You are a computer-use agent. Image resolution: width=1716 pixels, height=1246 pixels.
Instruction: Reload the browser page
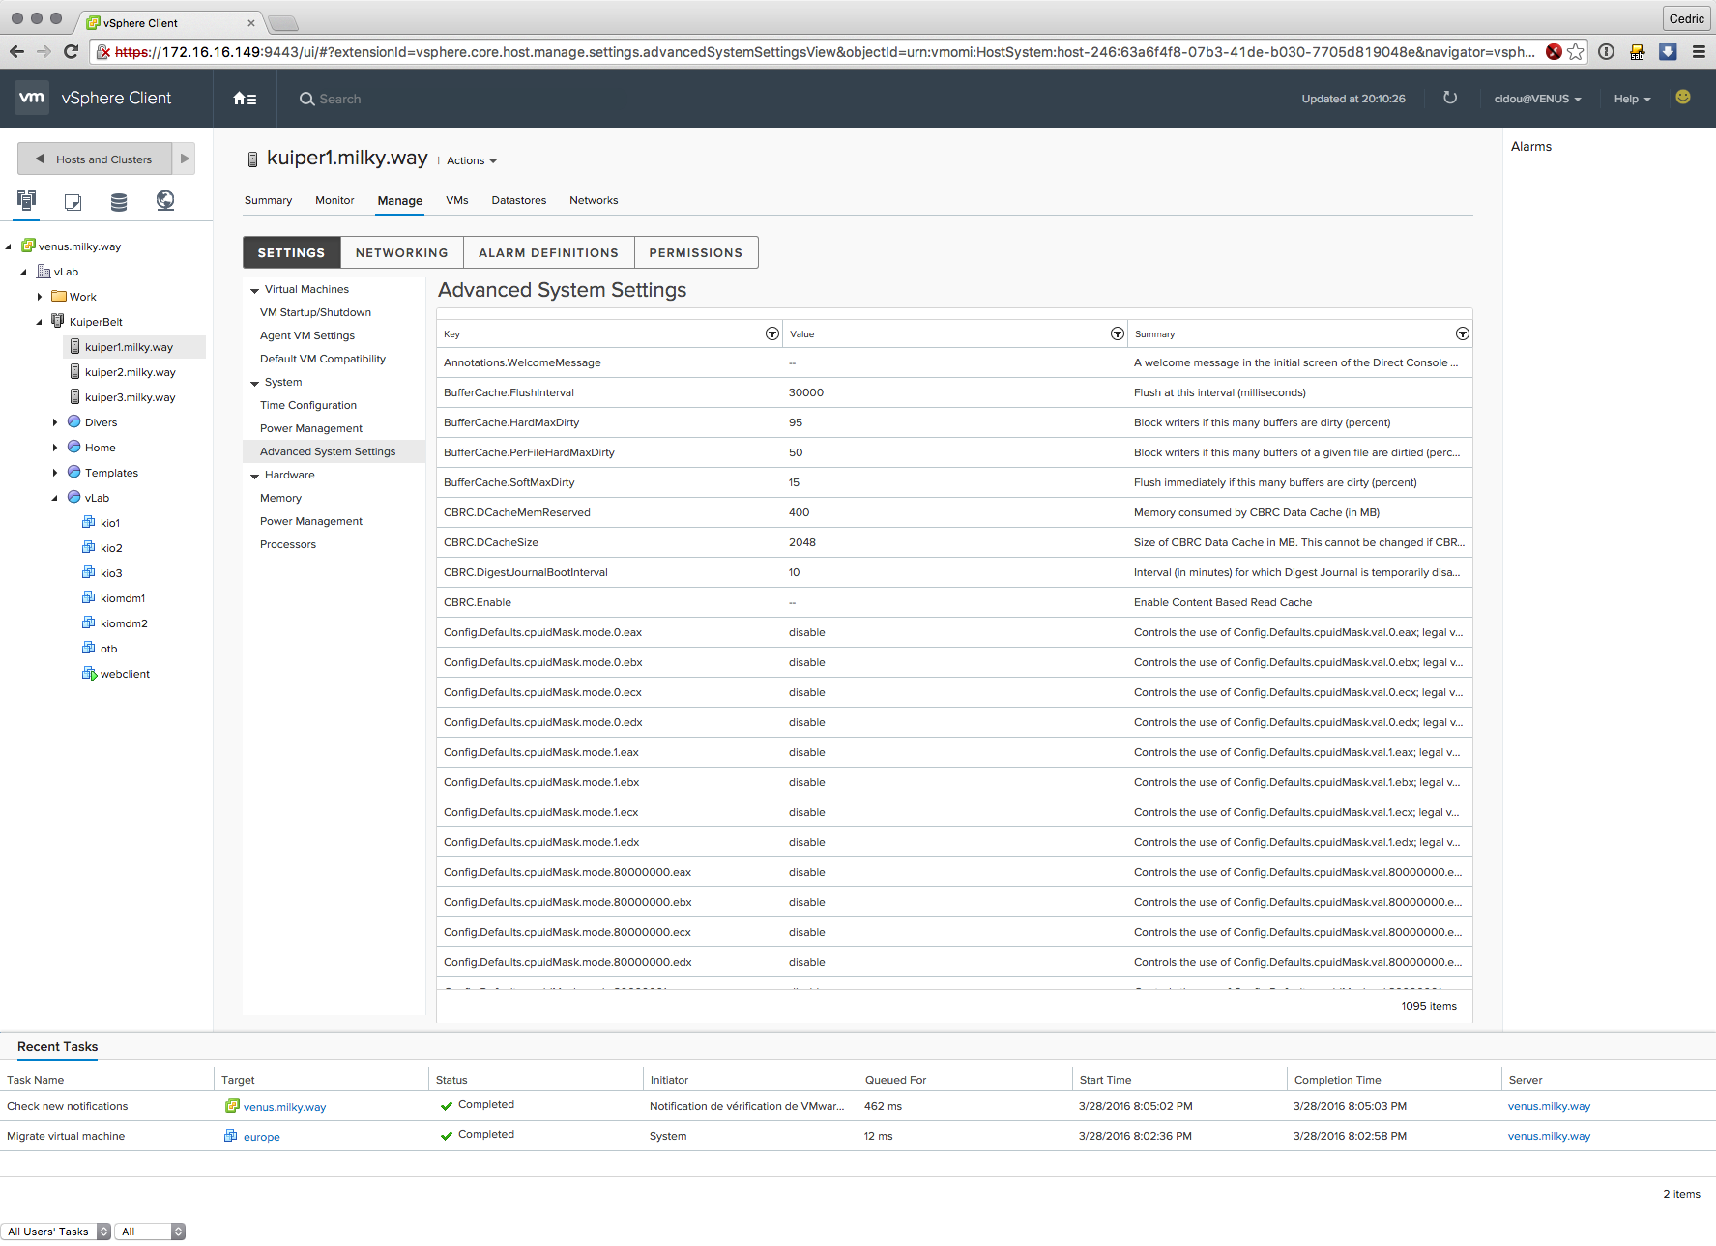click(x=71, y=51)
